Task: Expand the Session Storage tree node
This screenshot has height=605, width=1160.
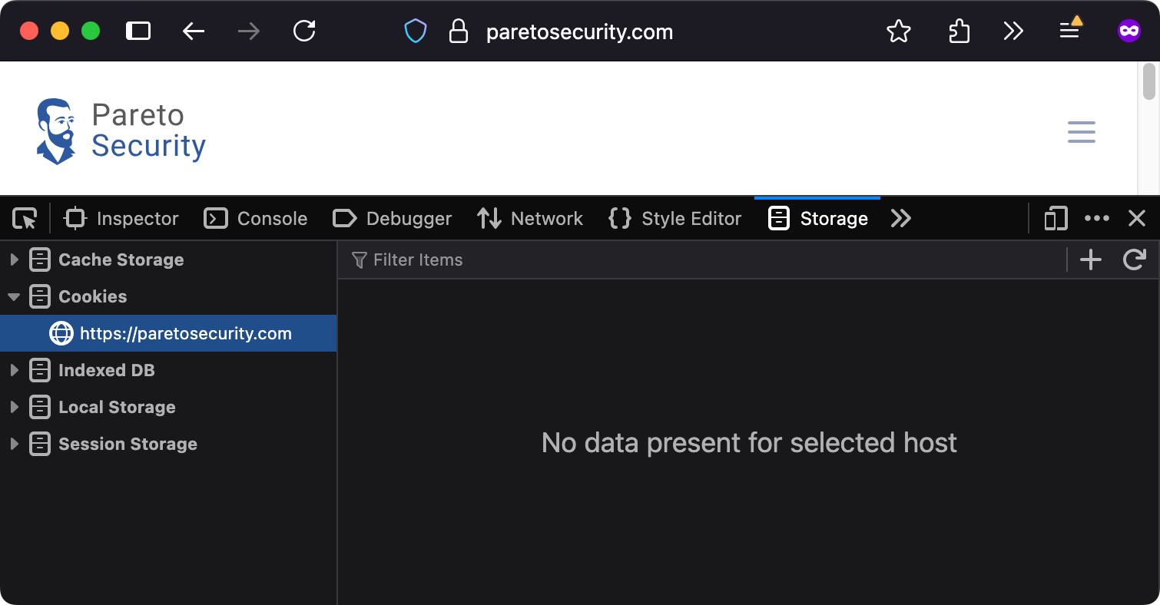Action: click(x=14, y=444)
